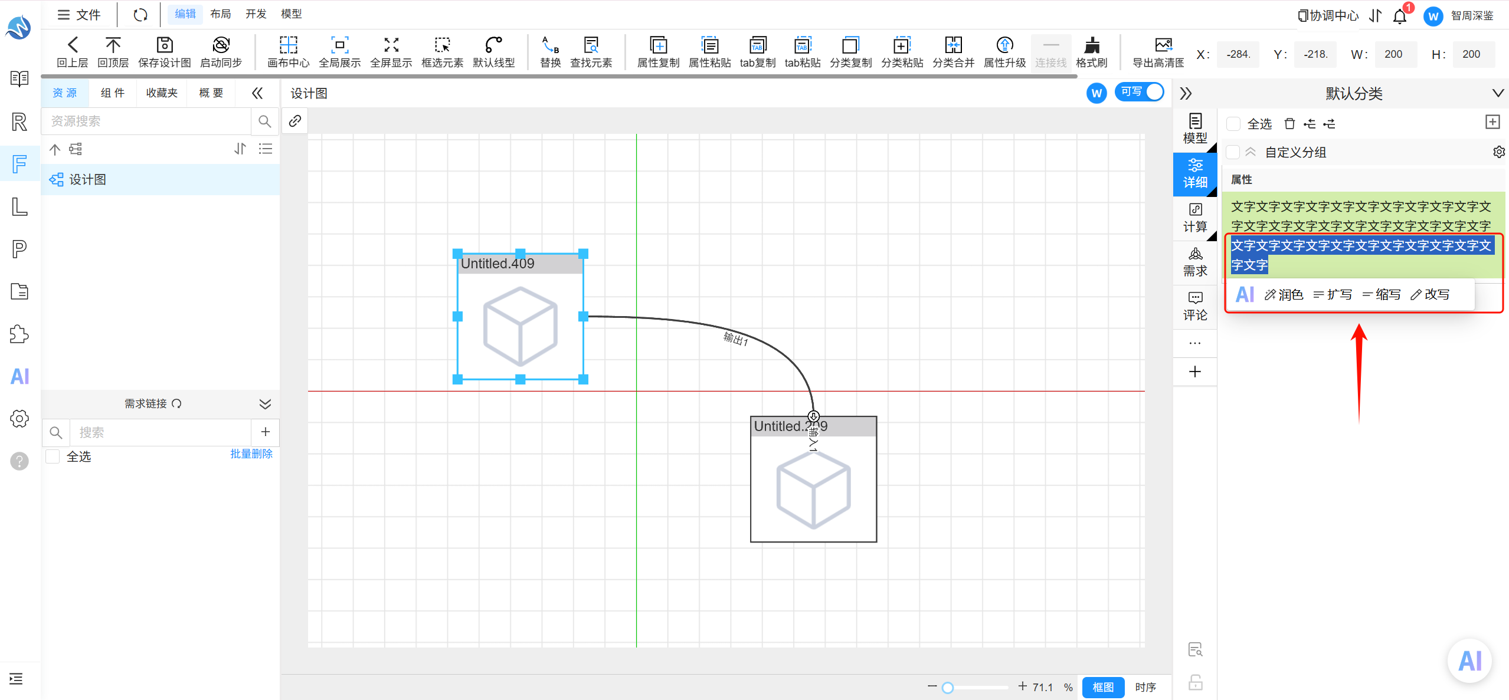This screenshot has width=1509, height=700.
Task: Check the 全选 box in properties panel
Action: 1233,124
